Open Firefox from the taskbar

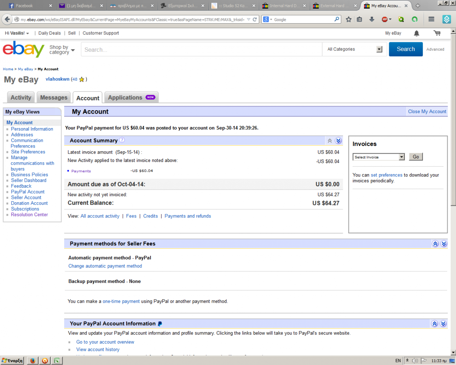pyautogui.click(x=32, y=360)
